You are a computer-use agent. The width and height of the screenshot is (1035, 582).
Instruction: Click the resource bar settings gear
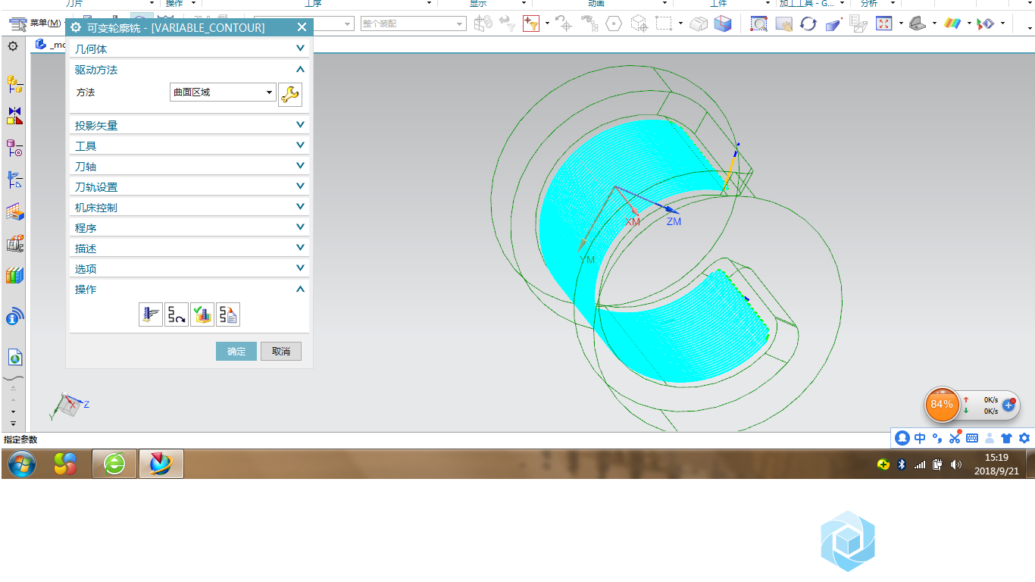(13, 46)
